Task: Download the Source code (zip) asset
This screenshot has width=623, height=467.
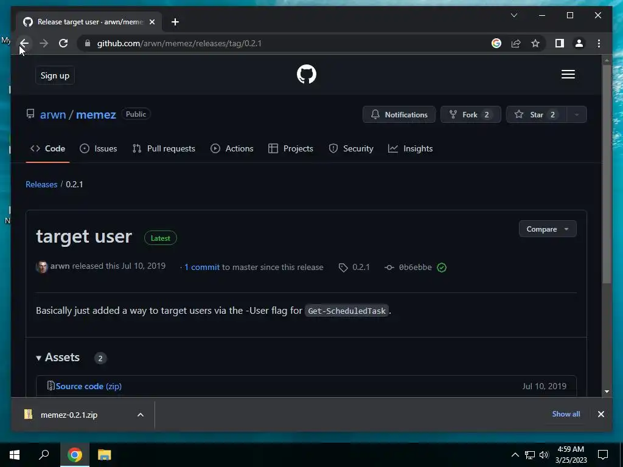Action: pos(88,386)
